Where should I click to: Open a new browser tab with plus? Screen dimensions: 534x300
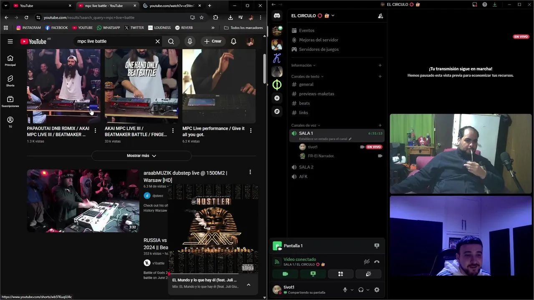pyautogui.click(x=209, y=5)
